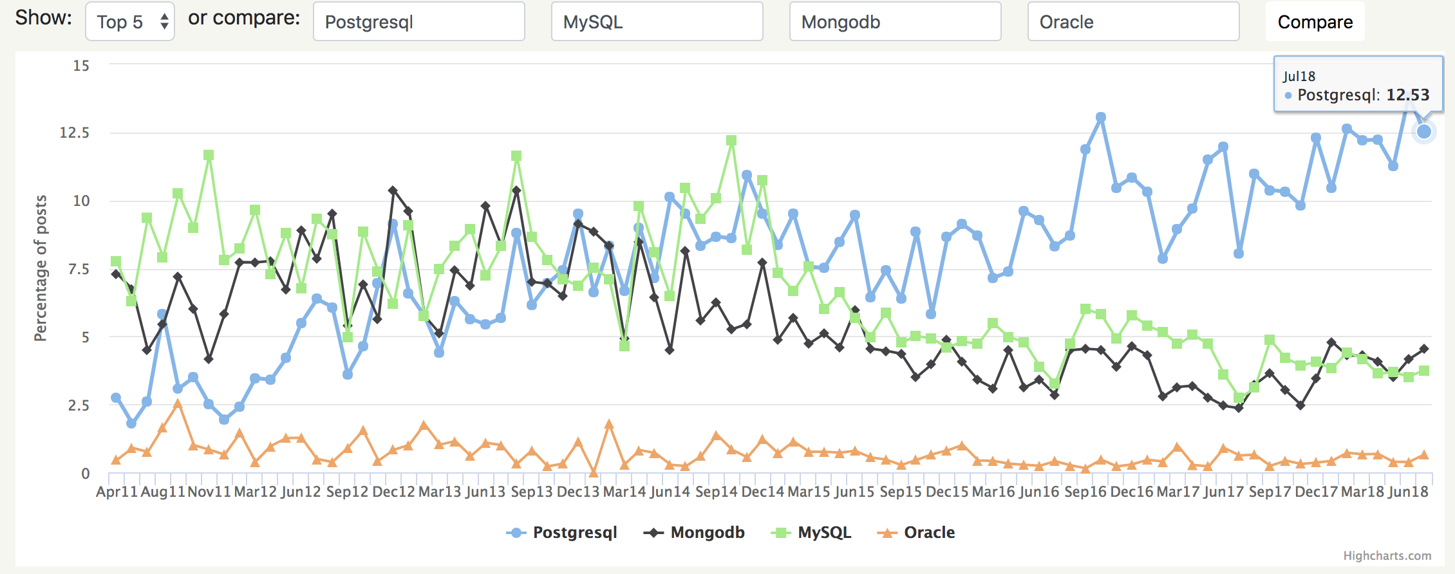Click the orange Oracle legend triangle marker
This screenshot has width=1455, height=574.
tap(887, 533)
